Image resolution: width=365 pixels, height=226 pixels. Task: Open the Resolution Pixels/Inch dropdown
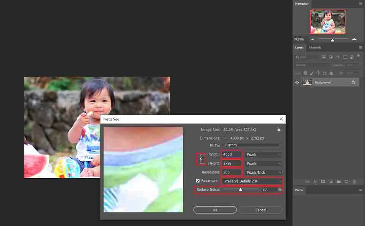(263, 173)
